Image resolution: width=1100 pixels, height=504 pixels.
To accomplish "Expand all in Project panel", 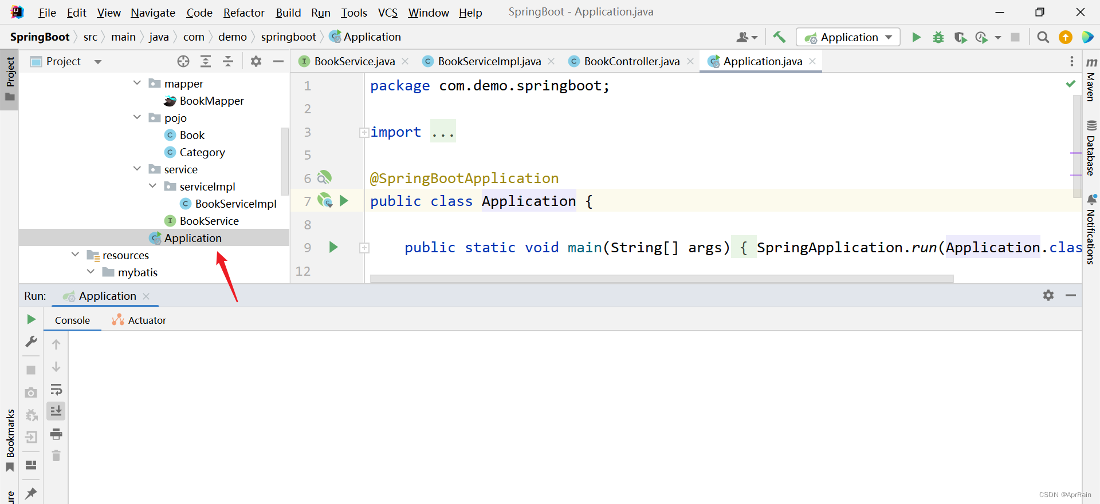I will tap(206, 61).
